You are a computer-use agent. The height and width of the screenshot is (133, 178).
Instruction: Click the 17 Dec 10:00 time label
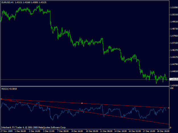149,131
